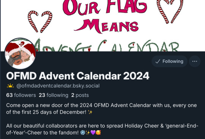
Task: Open the three-dot more options menu
Action: point(194,61)
